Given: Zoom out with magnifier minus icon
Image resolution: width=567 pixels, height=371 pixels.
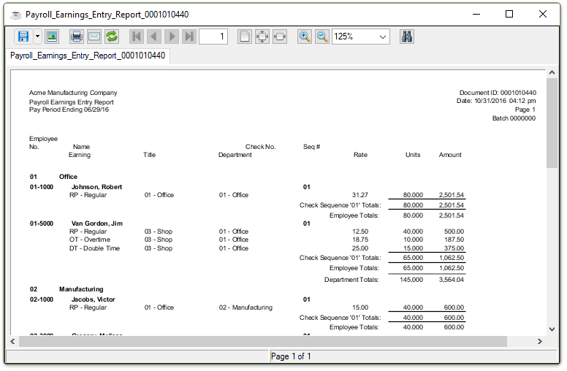Looking at the screenshot, I should 322,37.
